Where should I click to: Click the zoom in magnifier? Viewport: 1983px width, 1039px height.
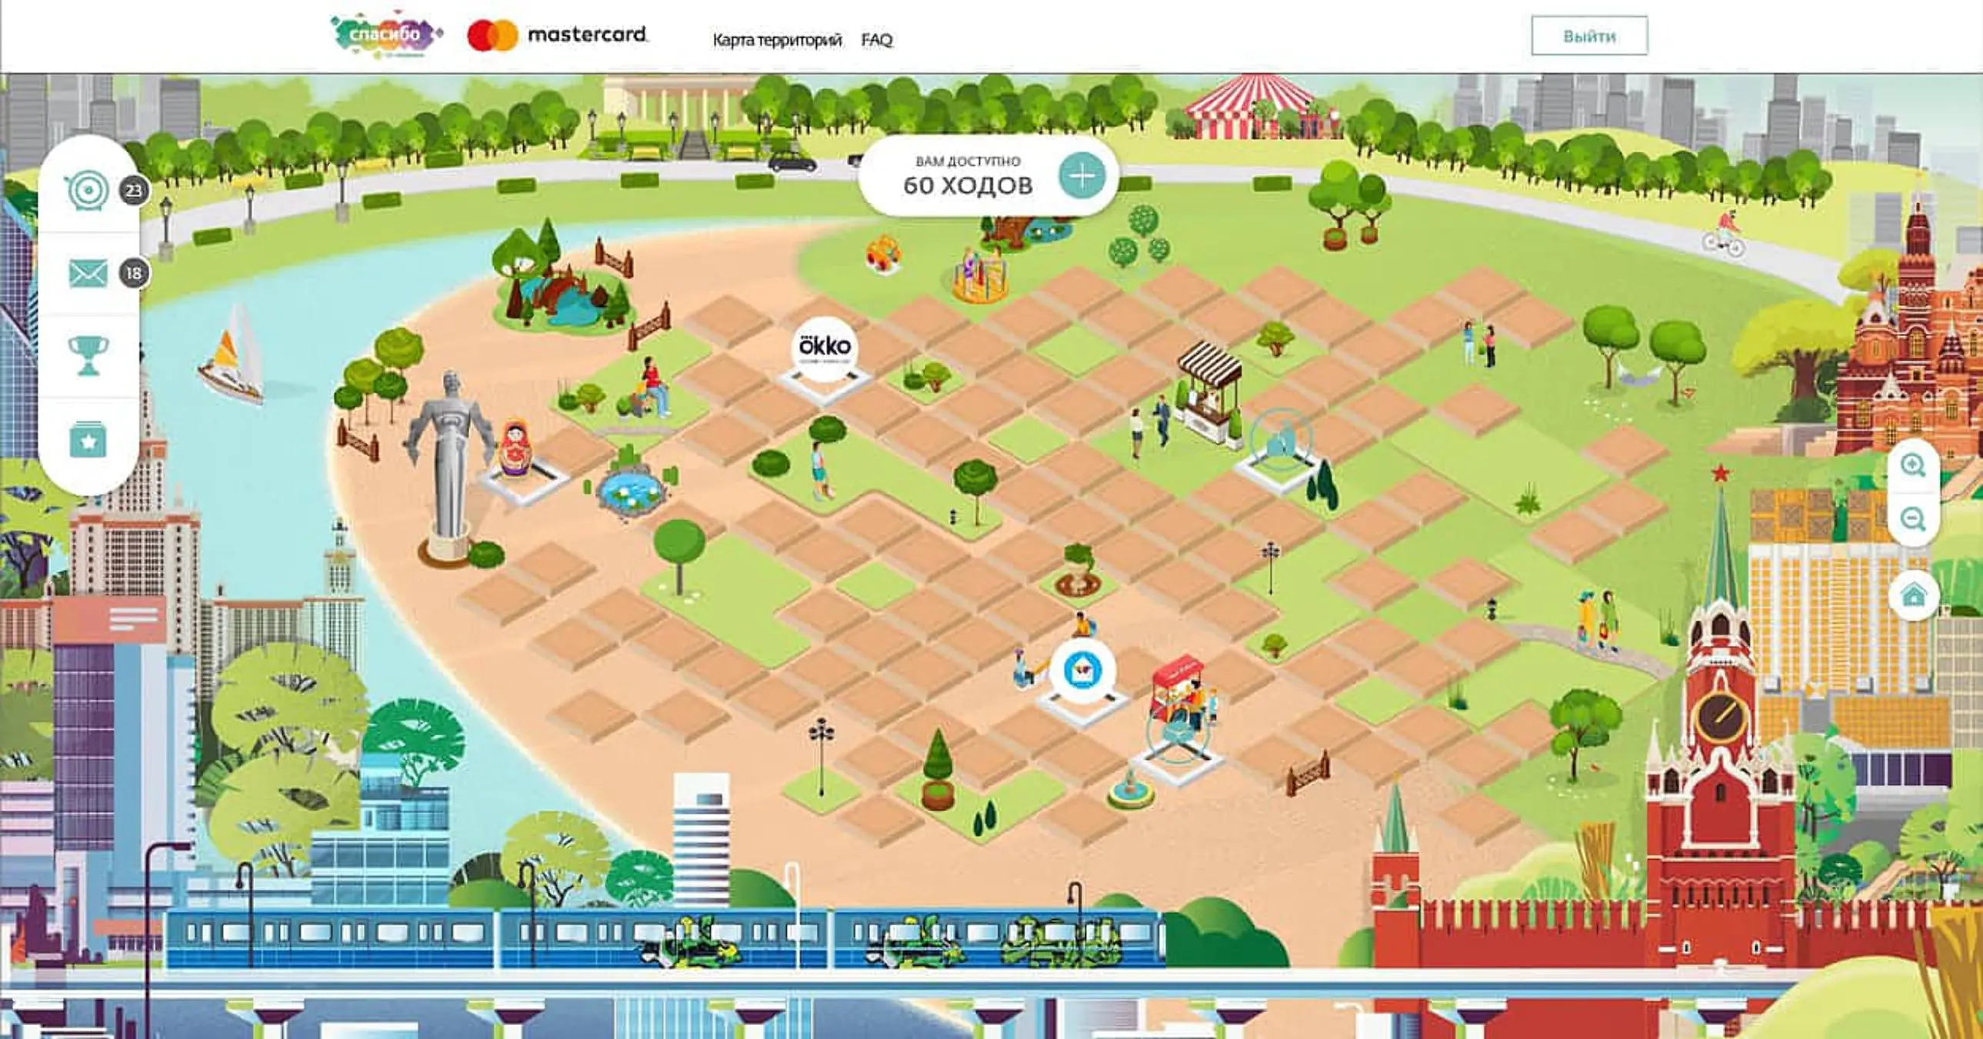tap(1913, 465)
